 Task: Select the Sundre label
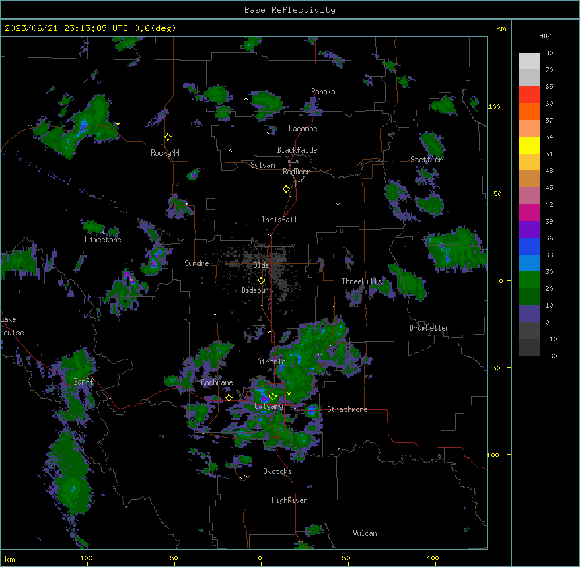click(x=196, y=263)
